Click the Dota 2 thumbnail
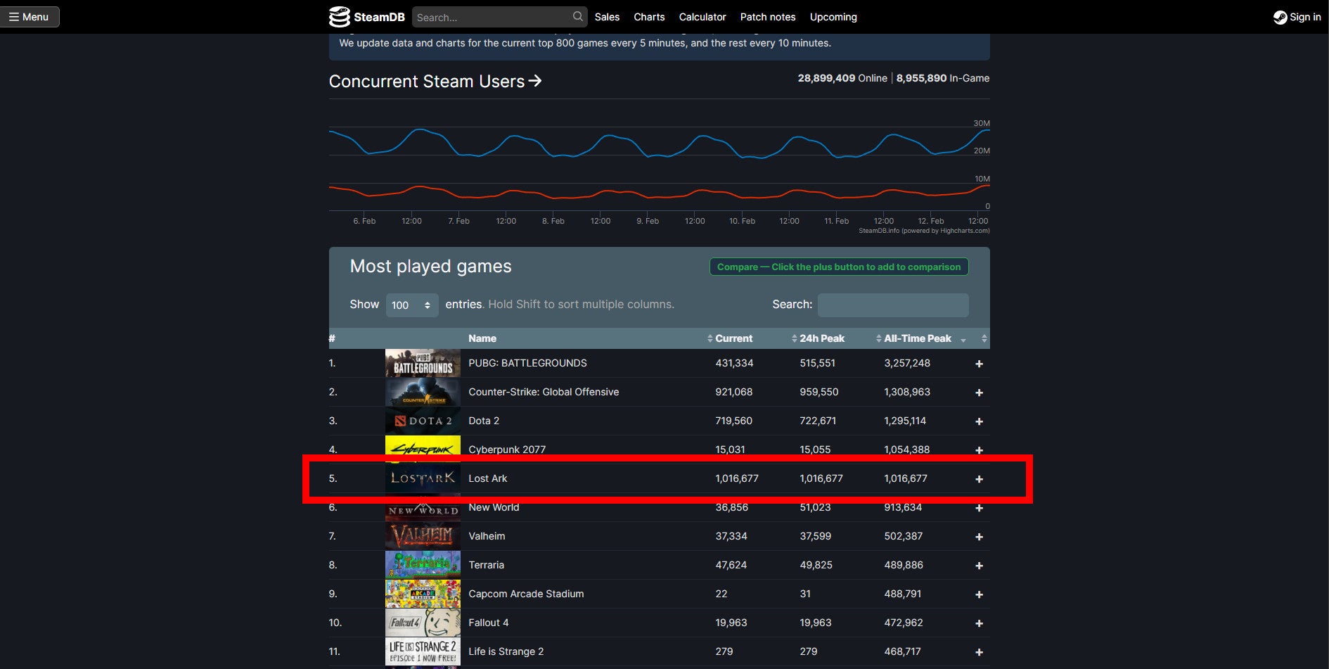1329x669 pixels. (x=423, y=421)
